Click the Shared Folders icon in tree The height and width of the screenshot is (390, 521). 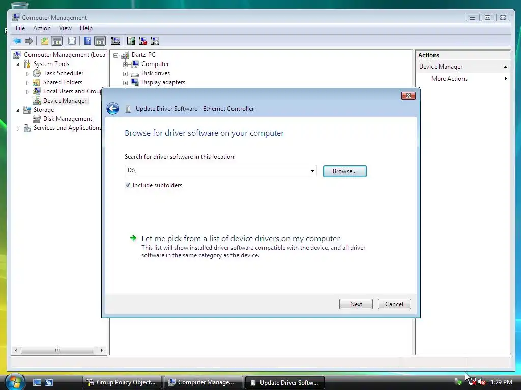[37, 82]
